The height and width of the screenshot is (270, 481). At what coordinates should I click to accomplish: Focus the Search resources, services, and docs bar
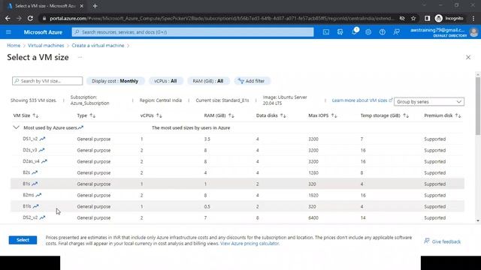[x=192, y=32]
